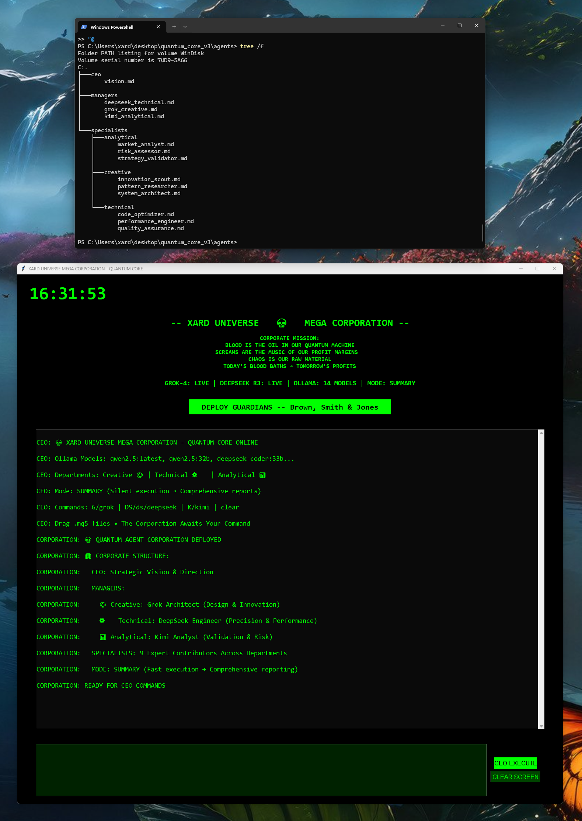The image size is (582, 821).
Task: Click the log scrollbar down arrow
Action: [541, 726]
